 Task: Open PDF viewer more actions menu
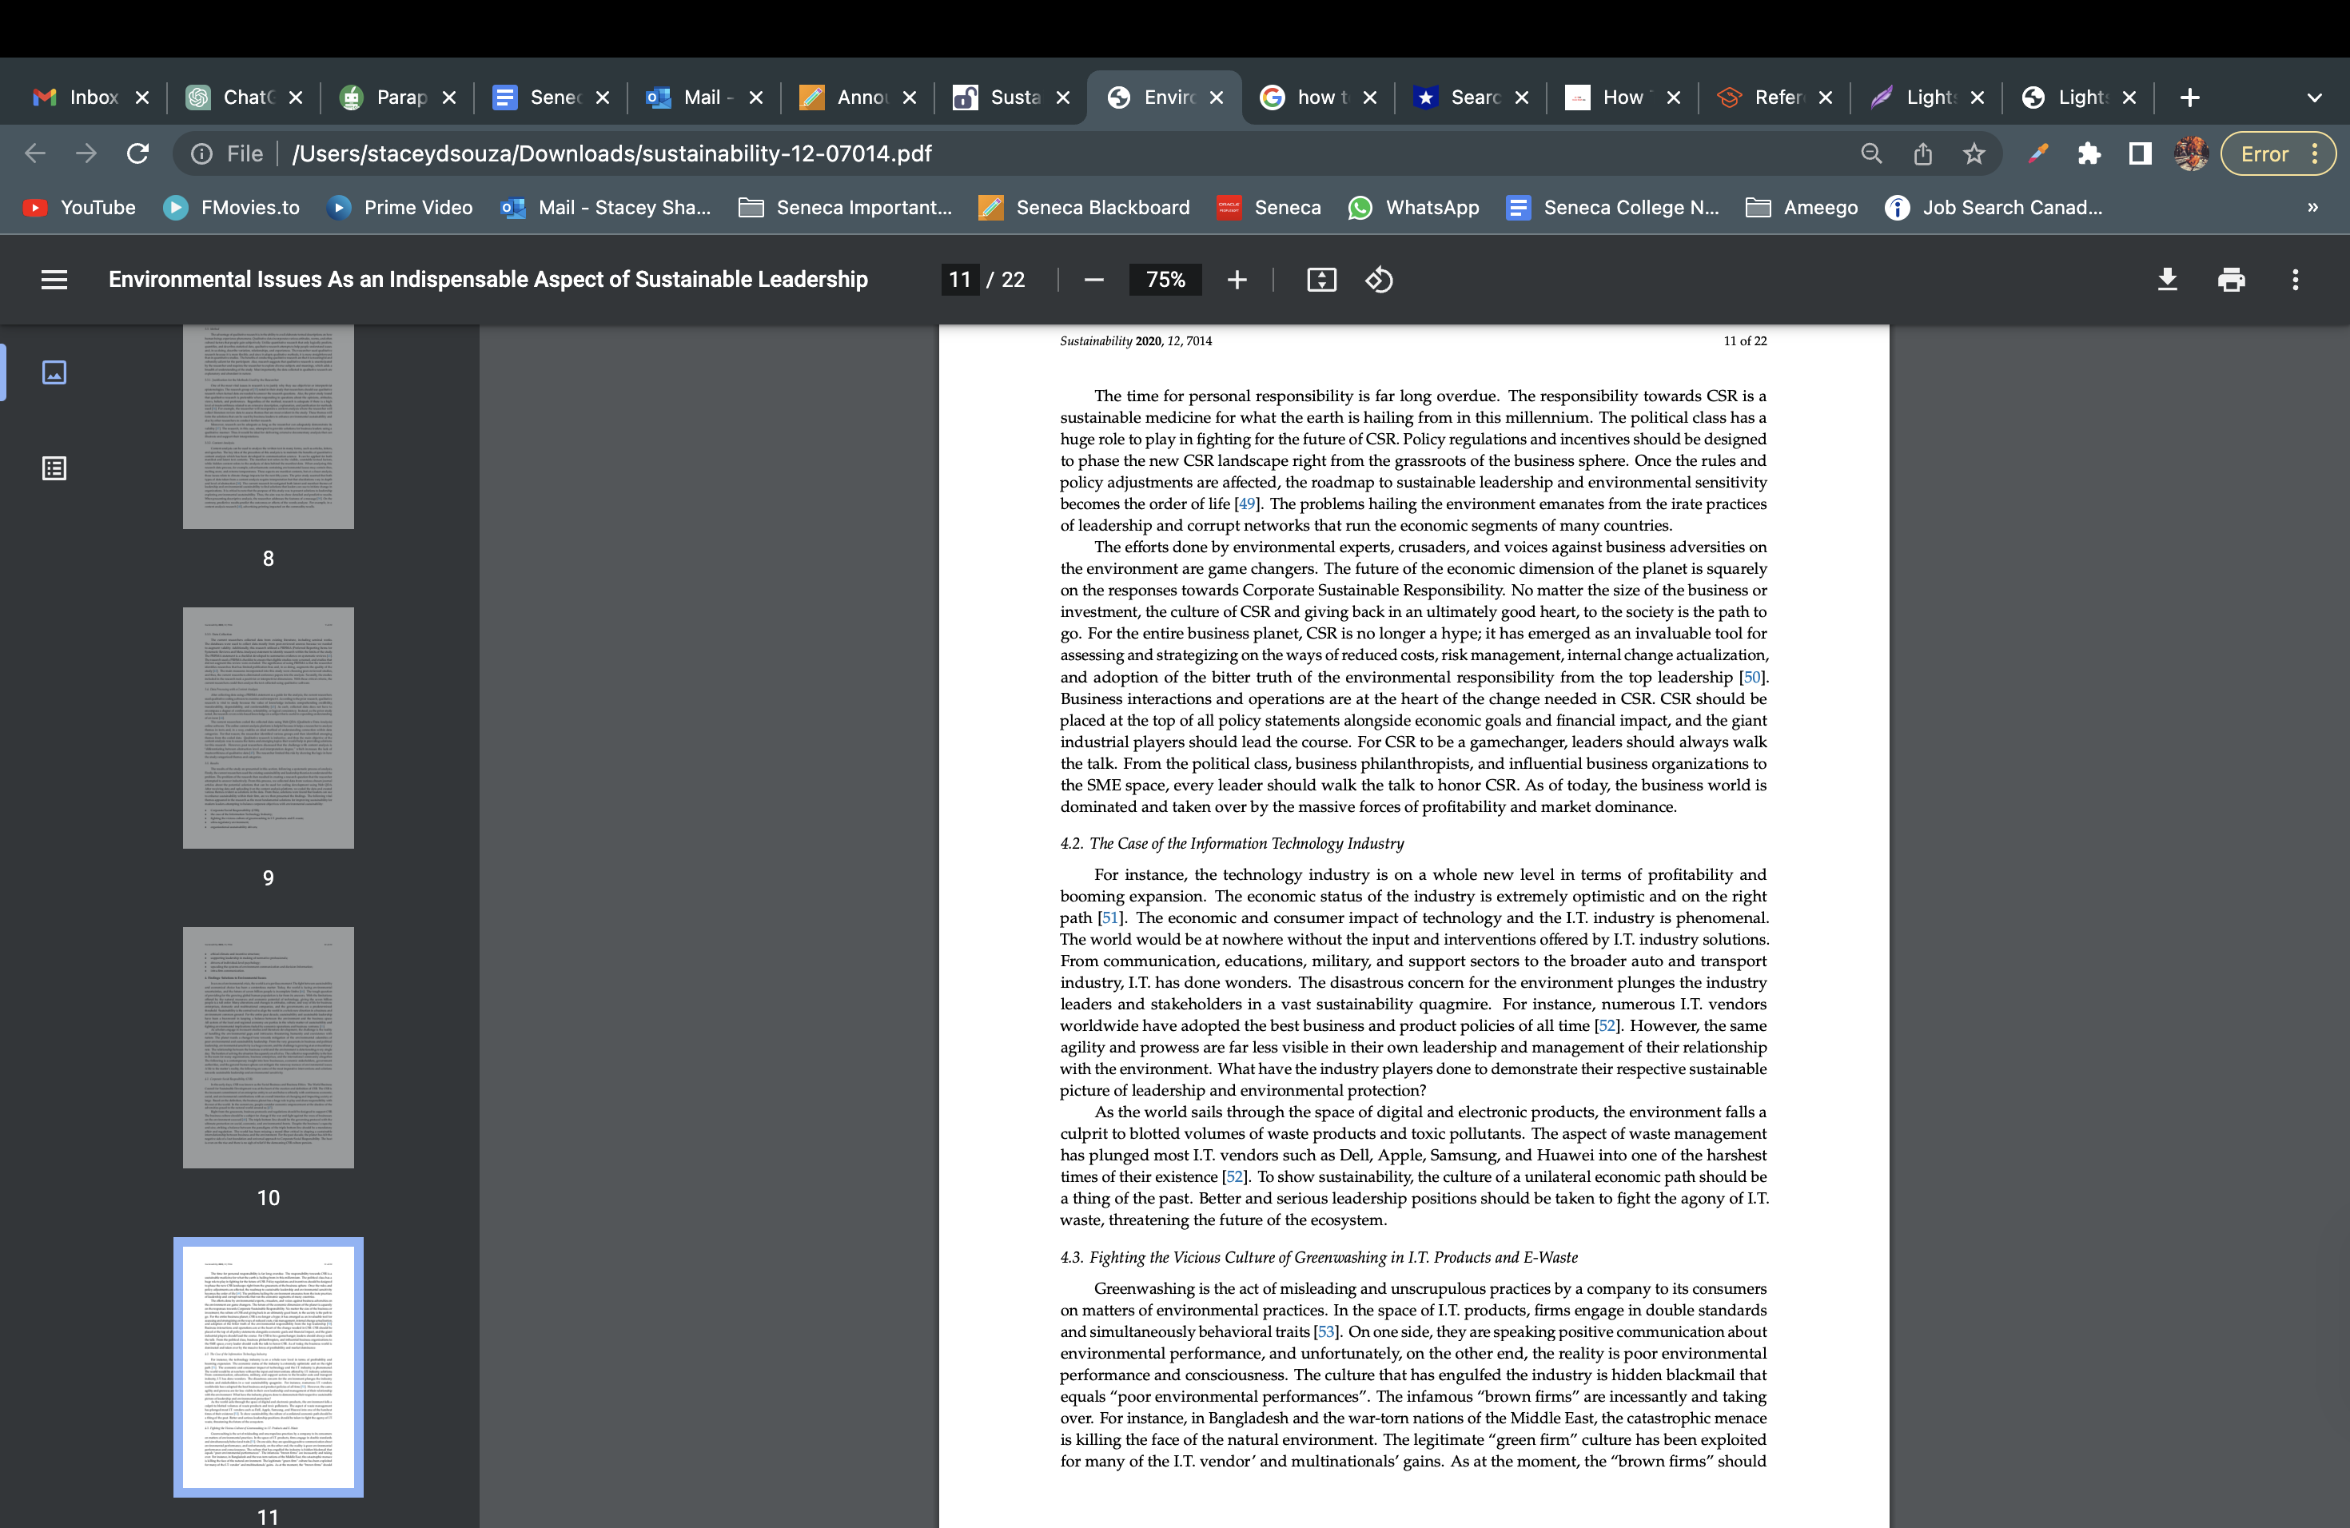point(2296,281)
